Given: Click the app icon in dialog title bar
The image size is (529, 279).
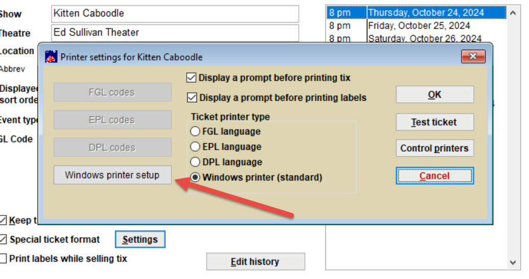Looking at the screenshot, I should 51,57.
